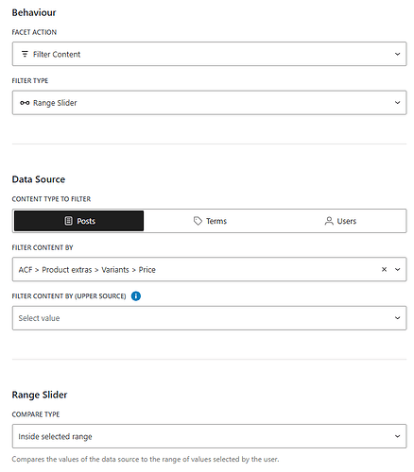Screen dimensions: 414x472
Task: Click the tag icon beside Terms
Action: tap(198, 221)
